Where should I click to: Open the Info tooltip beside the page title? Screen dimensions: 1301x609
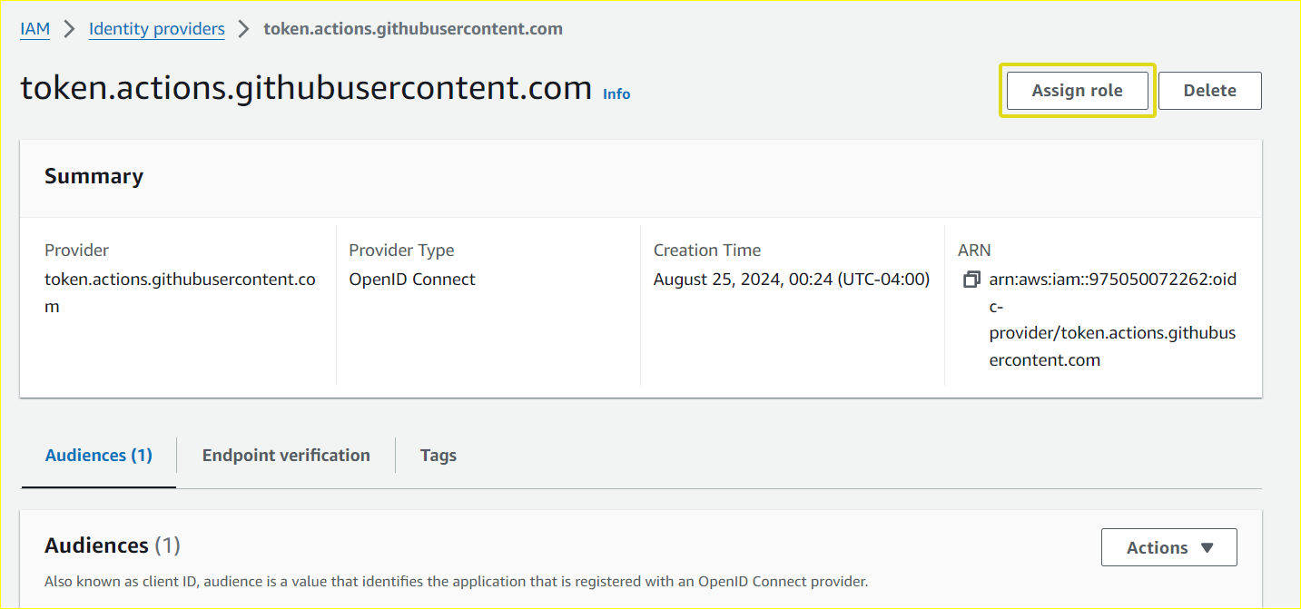(x=616, y=93)
